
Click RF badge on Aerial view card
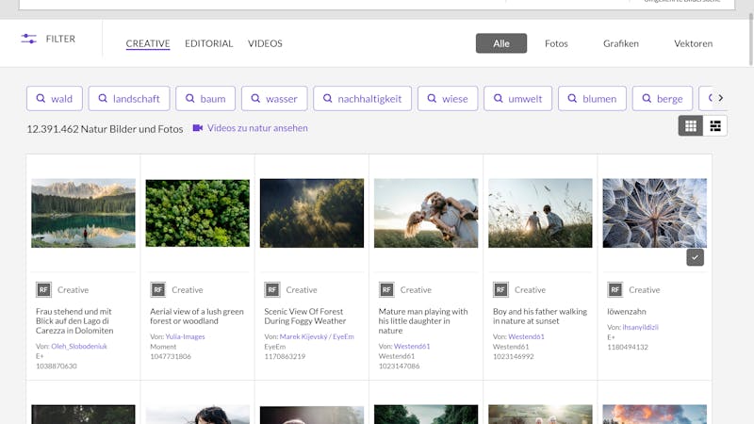[157, 289]
